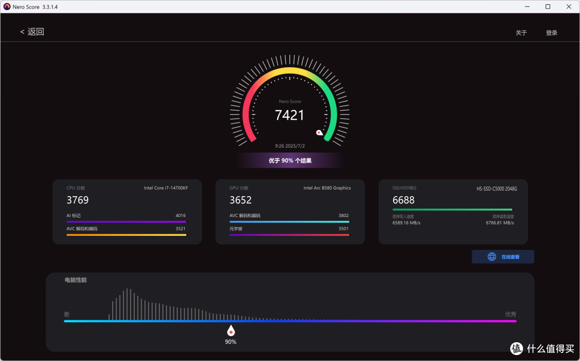Select the overall Nero Score value 7421
The width and height of the screenshot is (580, 361).
pyautogui.click(x=289, y=115)
